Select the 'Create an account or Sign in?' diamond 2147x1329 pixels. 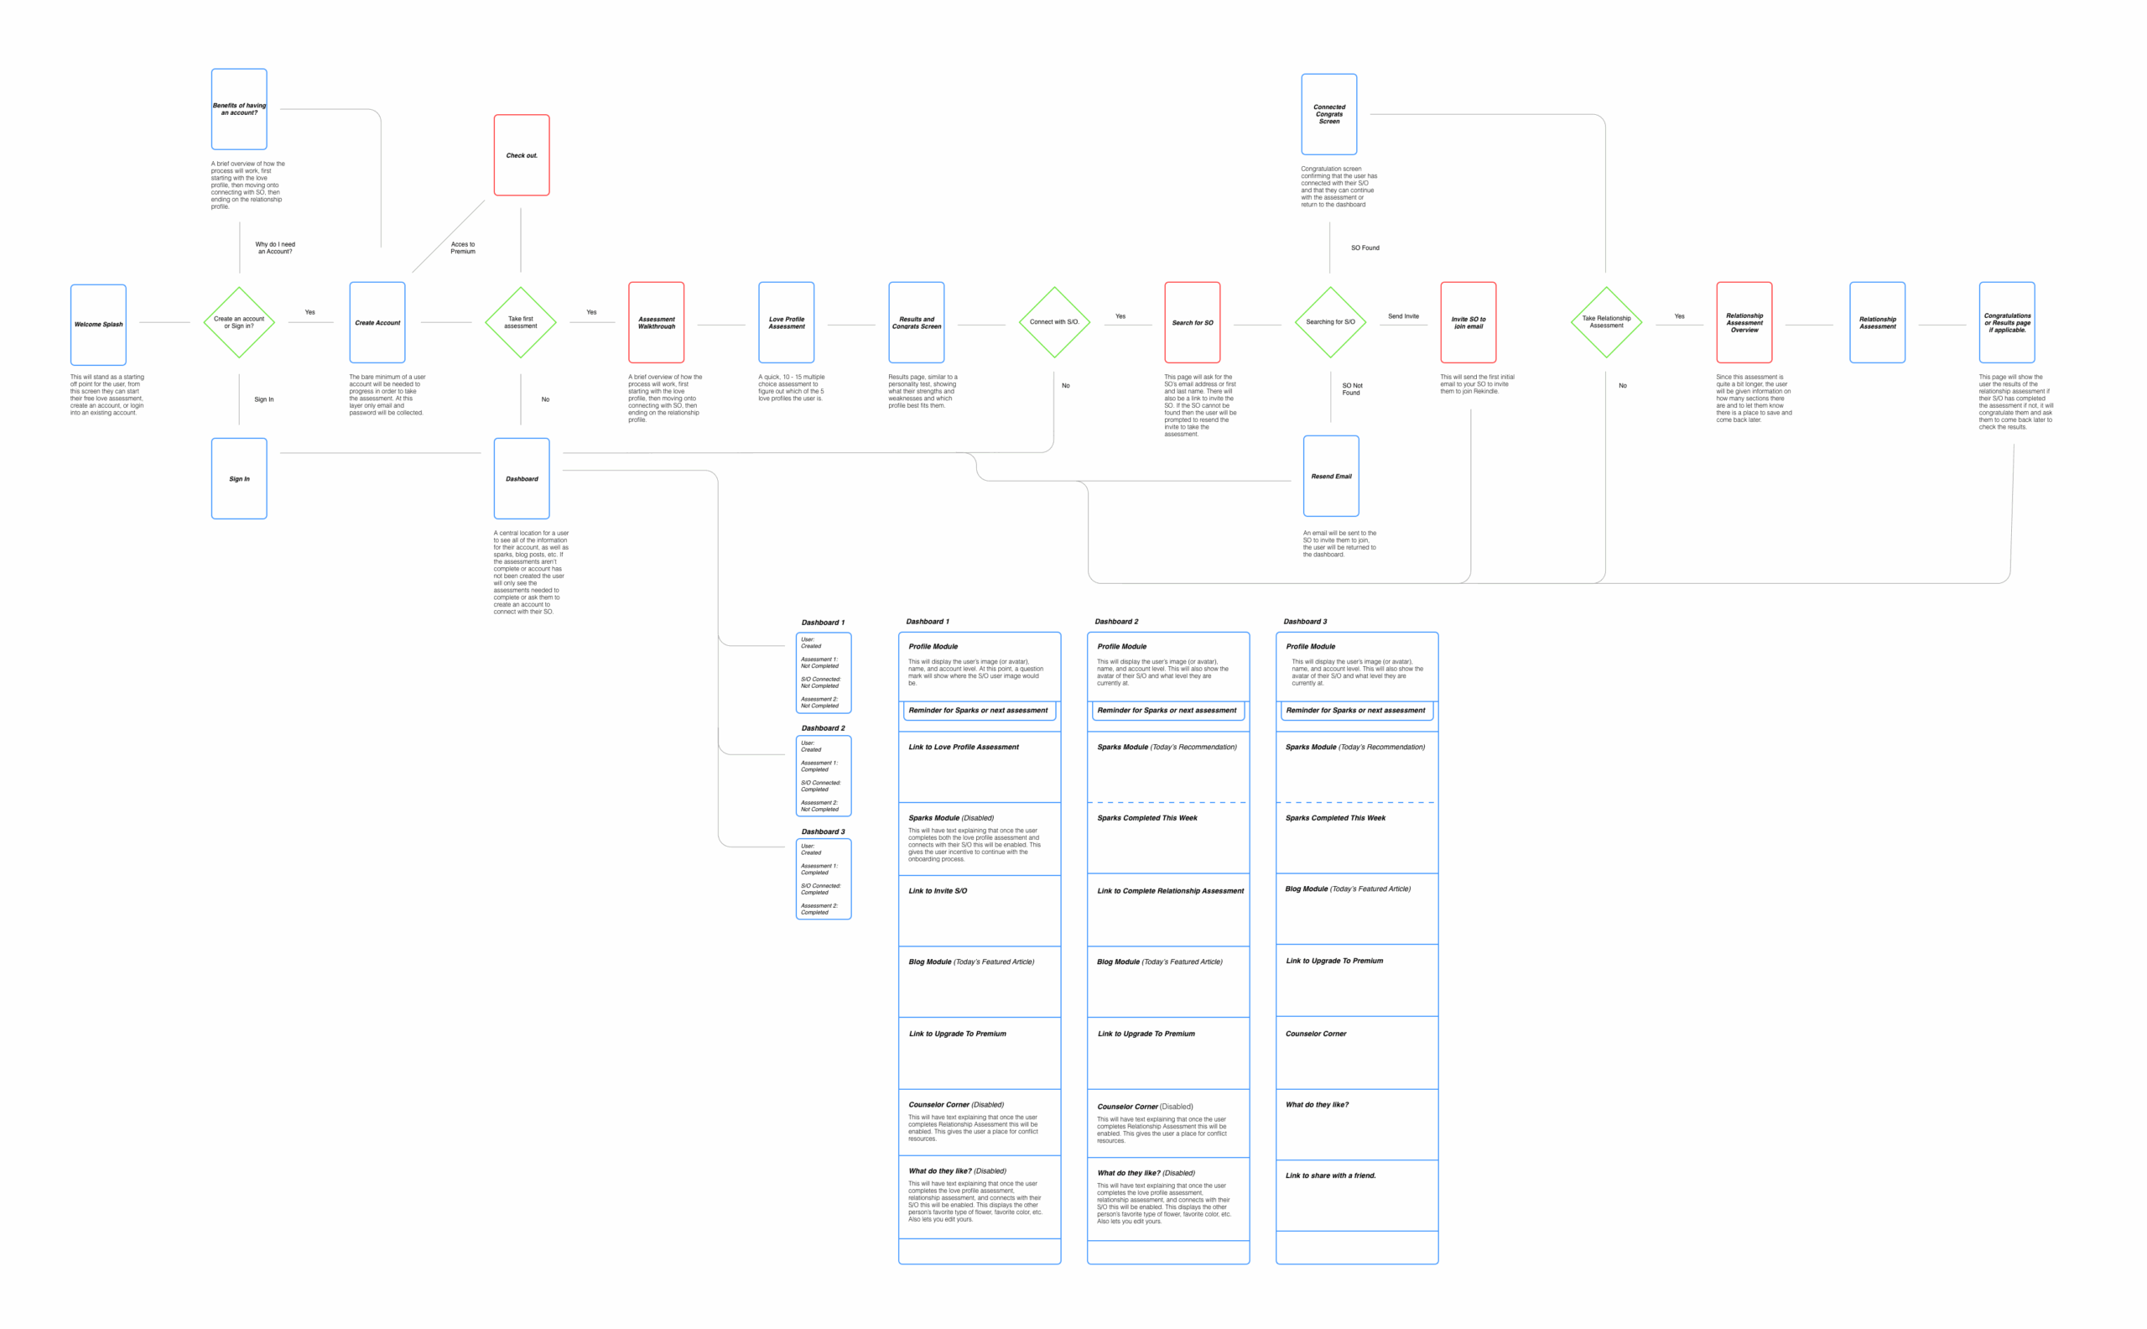pos(239,322)
